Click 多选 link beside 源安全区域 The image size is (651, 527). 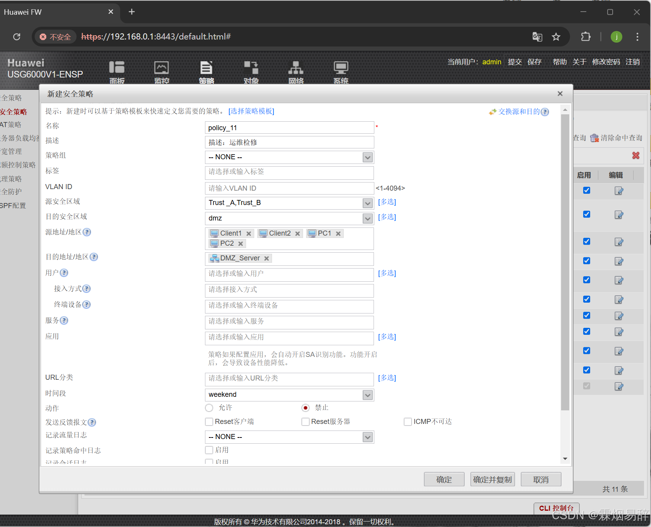387,202
